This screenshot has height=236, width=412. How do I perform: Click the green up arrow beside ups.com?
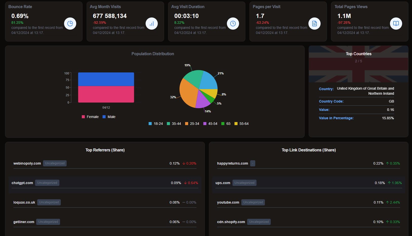click(x=389, y=183)
